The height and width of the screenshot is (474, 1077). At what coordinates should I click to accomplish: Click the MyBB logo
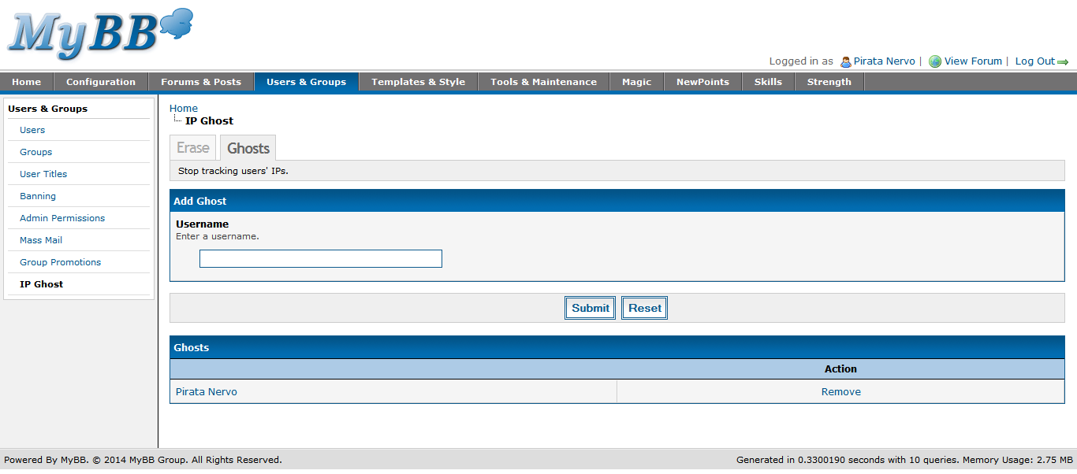coord(100,34)
